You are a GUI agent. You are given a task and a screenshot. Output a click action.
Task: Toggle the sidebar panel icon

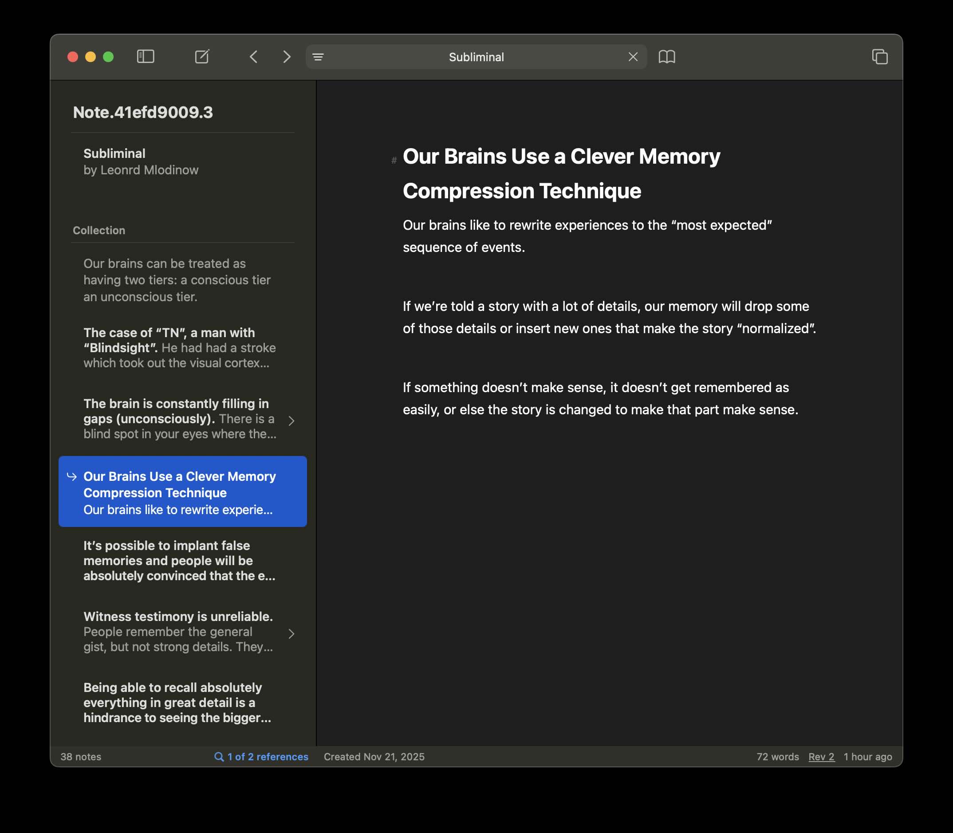click(x=146, y=57)
